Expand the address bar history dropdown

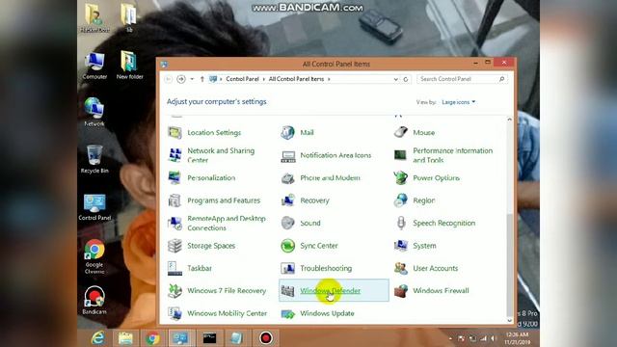pyautogui.click(x=396, y=79)
